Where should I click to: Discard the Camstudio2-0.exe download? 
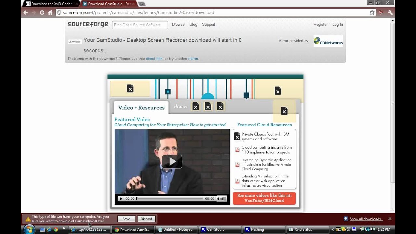(x=146, y=219)
